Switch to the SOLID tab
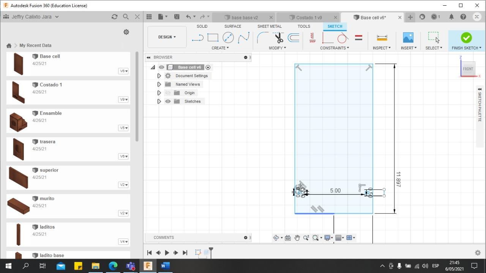This screenshot has height=273, width=486. [202, 26]
